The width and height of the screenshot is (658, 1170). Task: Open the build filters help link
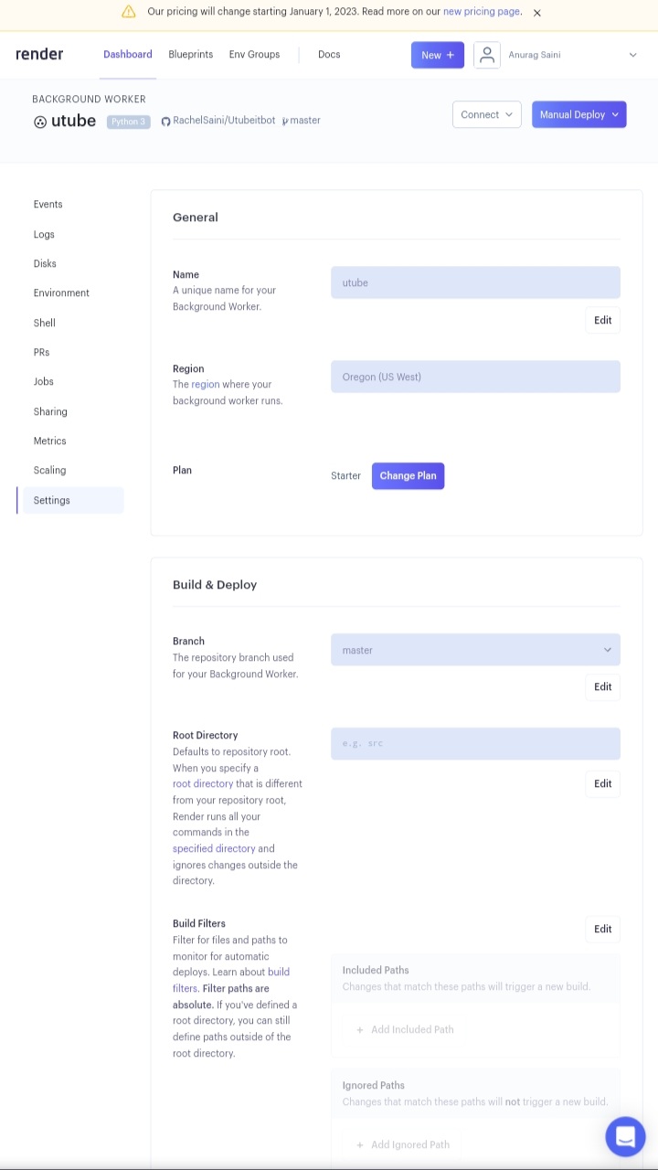click(x=231, y=981)
